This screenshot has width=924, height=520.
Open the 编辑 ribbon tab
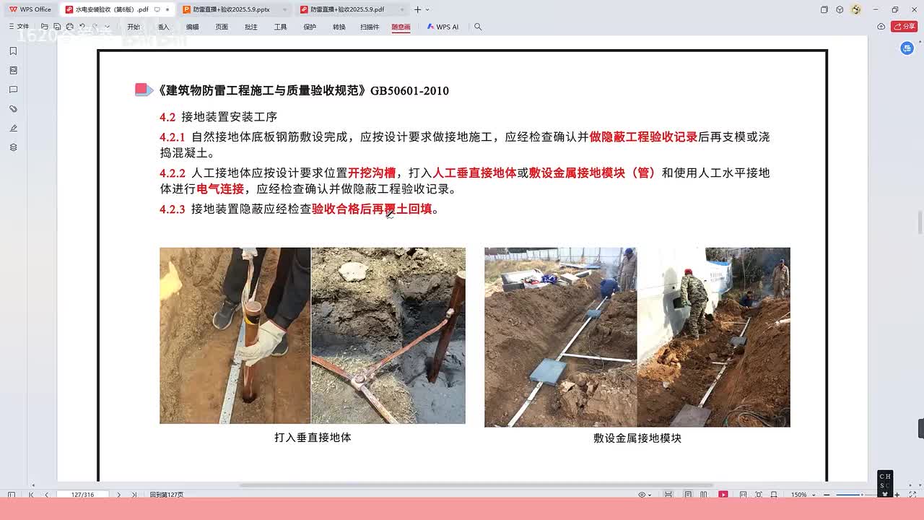pos(192,27)
